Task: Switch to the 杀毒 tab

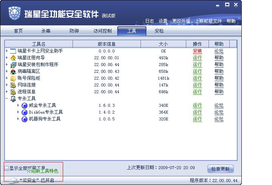Action: 46,31
